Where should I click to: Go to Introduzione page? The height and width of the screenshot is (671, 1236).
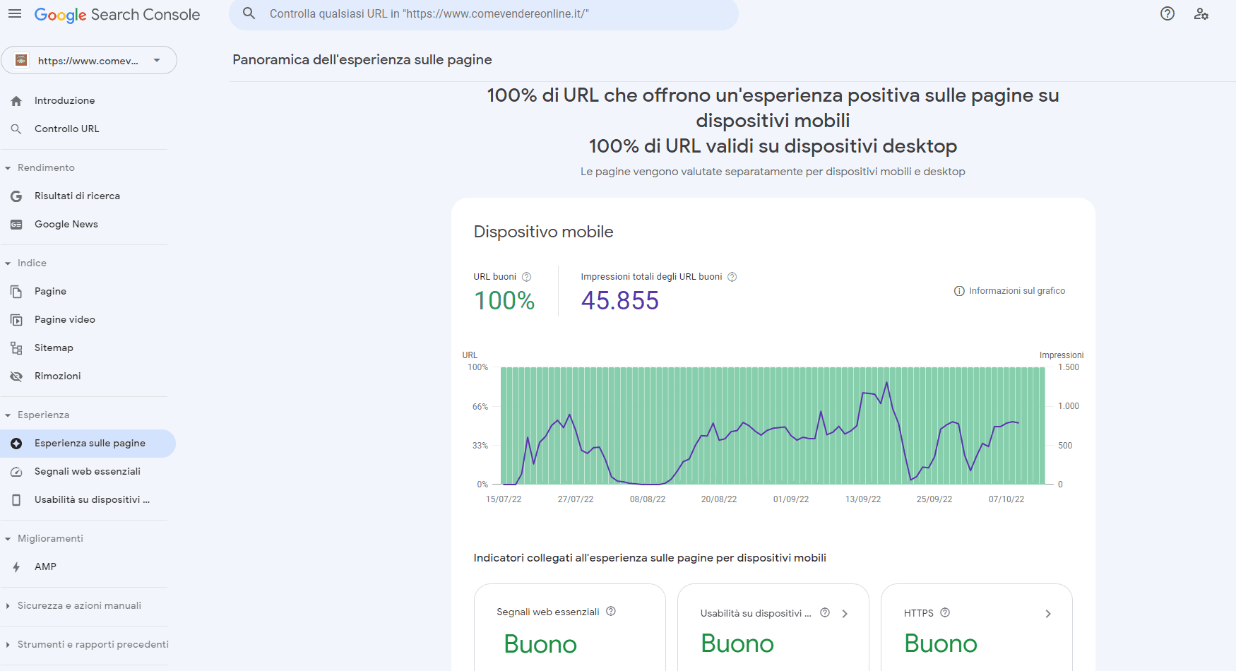88,100
